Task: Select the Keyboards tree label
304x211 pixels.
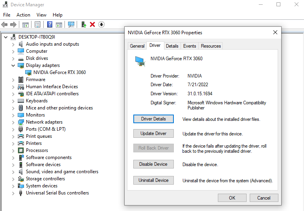Action: coord(37,101)
